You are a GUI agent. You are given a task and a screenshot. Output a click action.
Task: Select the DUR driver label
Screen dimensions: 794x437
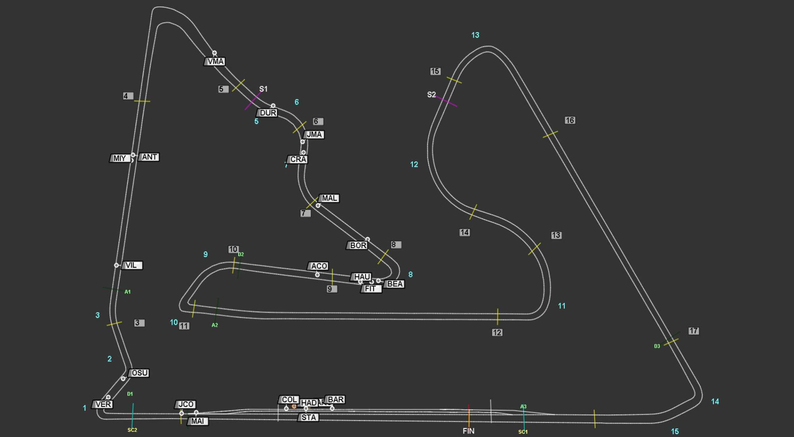[x=268, y=113]
